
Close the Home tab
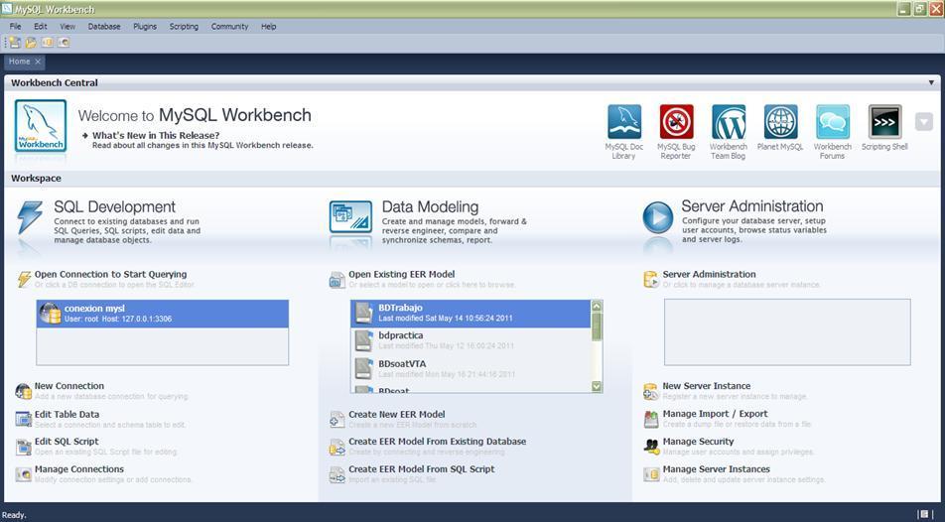38,62
